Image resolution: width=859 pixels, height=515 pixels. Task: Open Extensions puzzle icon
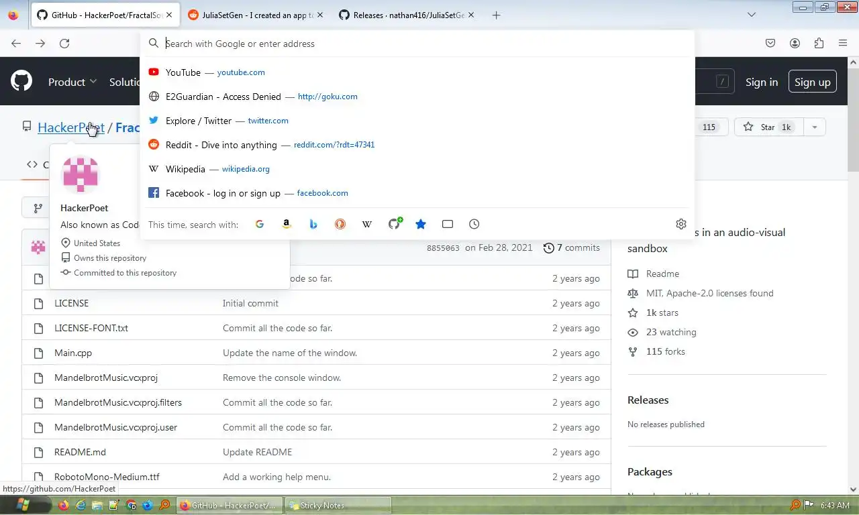tap(819, 44)
